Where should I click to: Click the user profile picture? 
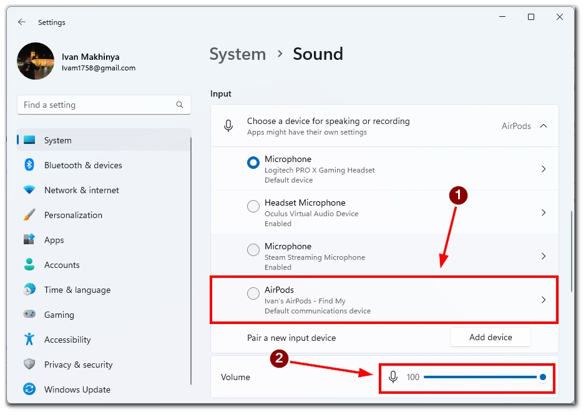[x=36, y=61]
